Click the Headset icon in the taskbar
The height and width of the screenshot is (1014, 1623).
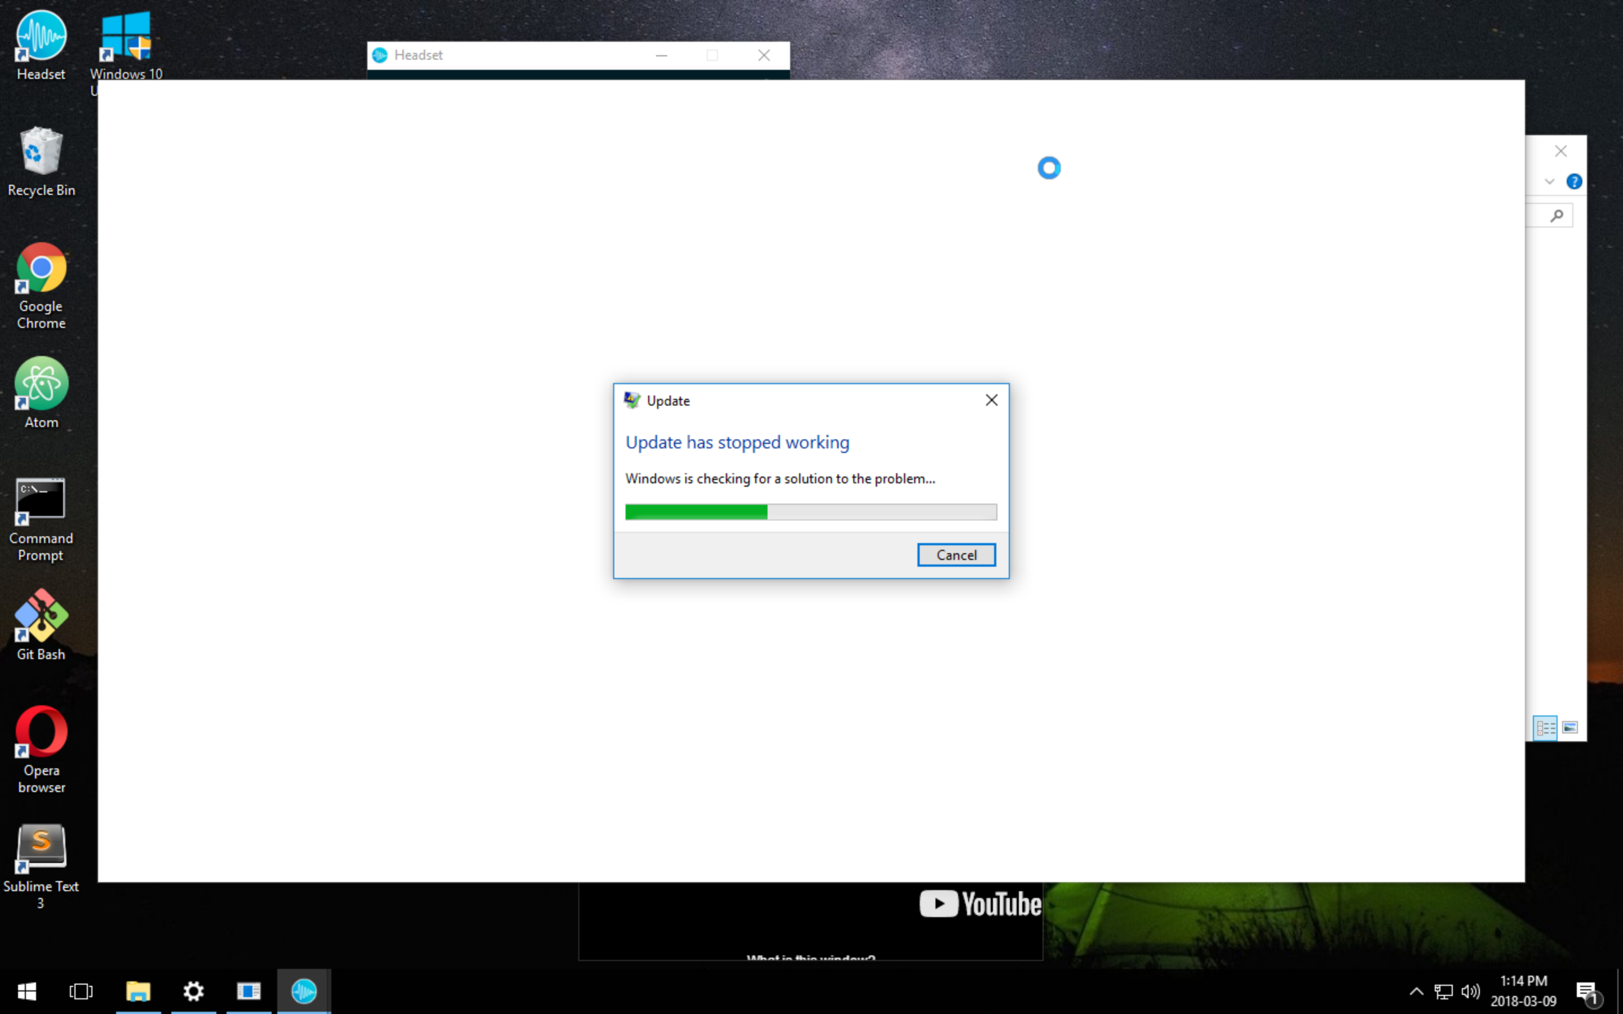[304, 990]
